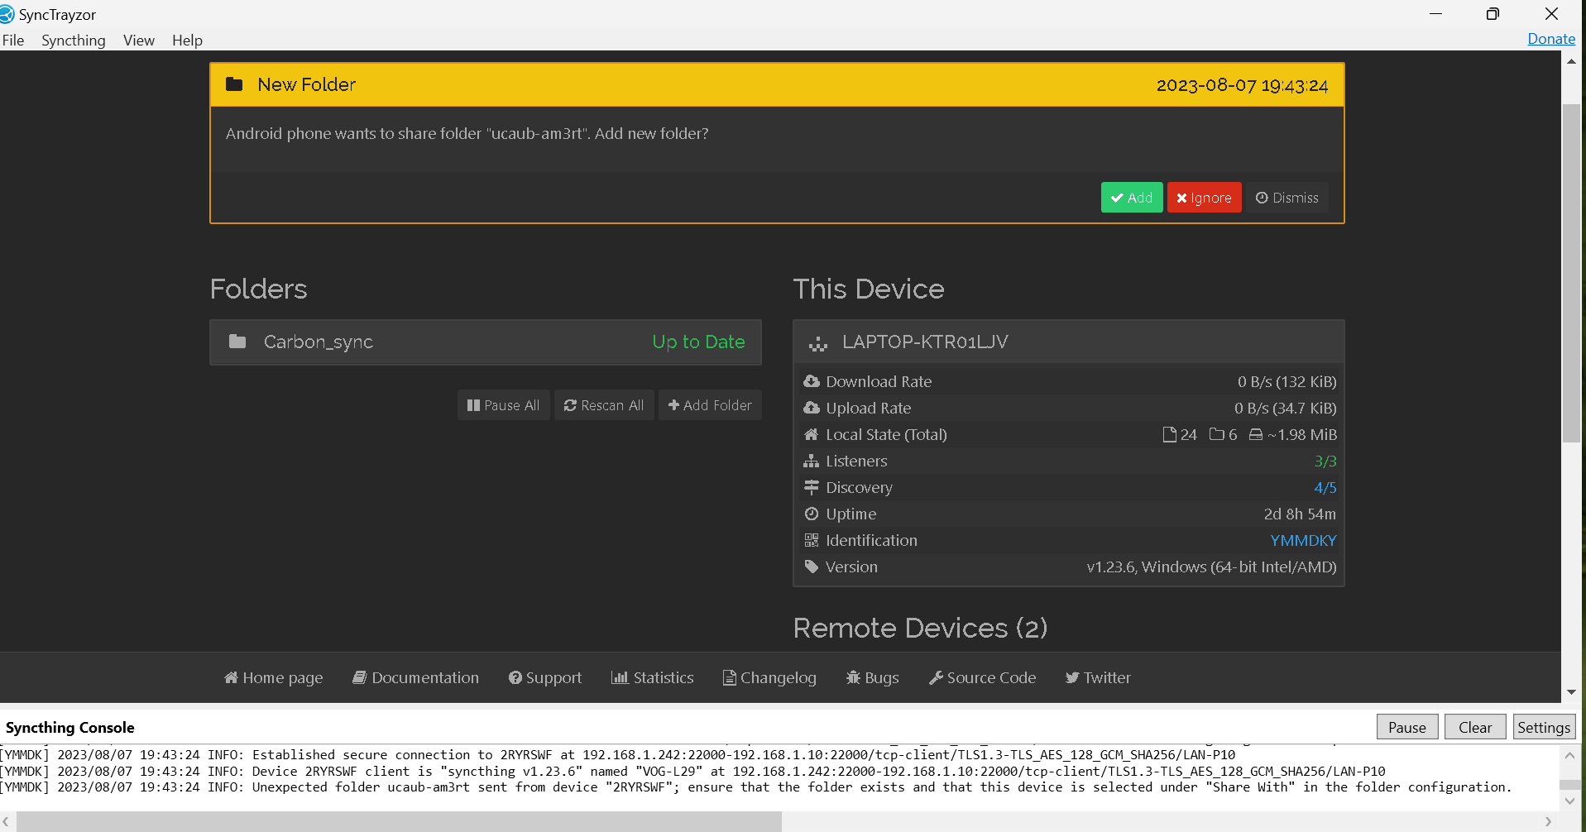The width and height of the screenshot is (1586, 832).
Task: Click the main page vertical scrollbar thumb
Action: click(x=1571, y=273)
